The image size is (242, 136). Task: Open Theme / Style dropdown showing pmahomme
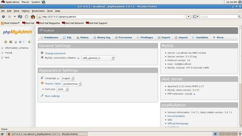click(72, 84)
